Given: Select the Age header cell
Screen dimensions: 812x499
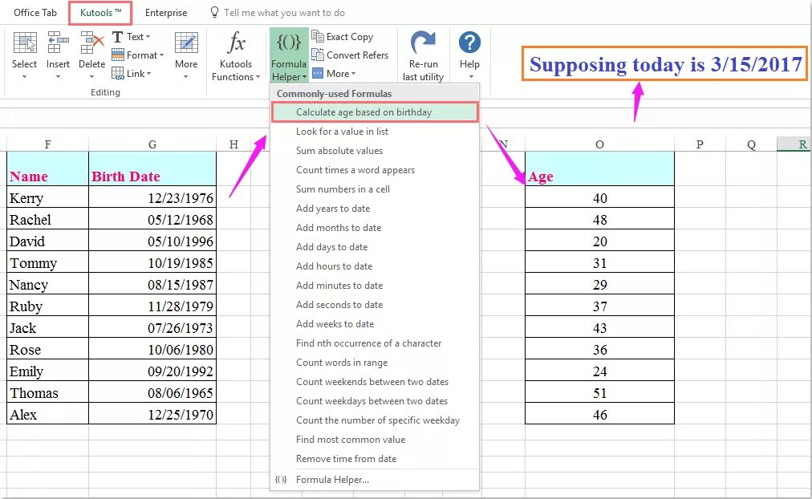Looking at the screenshot, I should coord(599,168).
